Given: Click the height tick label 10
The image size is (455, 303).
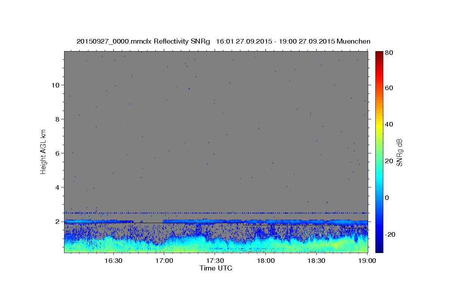Looking at the screenshot, I should (x=56, y=85).
